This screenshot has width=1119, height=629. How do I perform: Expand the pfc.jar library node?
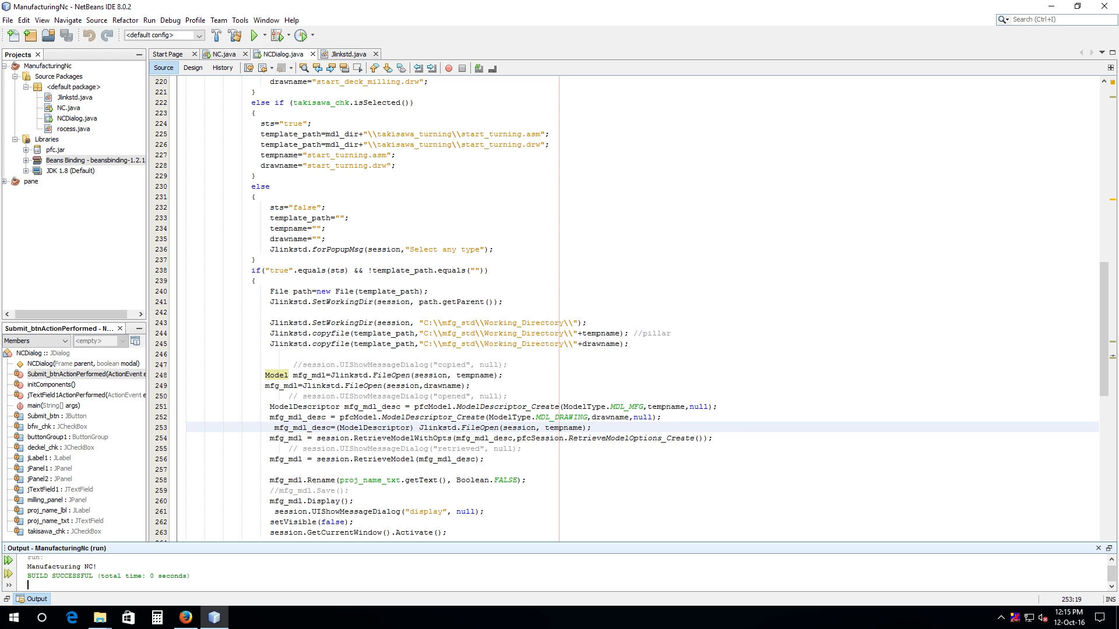[26, 150]
